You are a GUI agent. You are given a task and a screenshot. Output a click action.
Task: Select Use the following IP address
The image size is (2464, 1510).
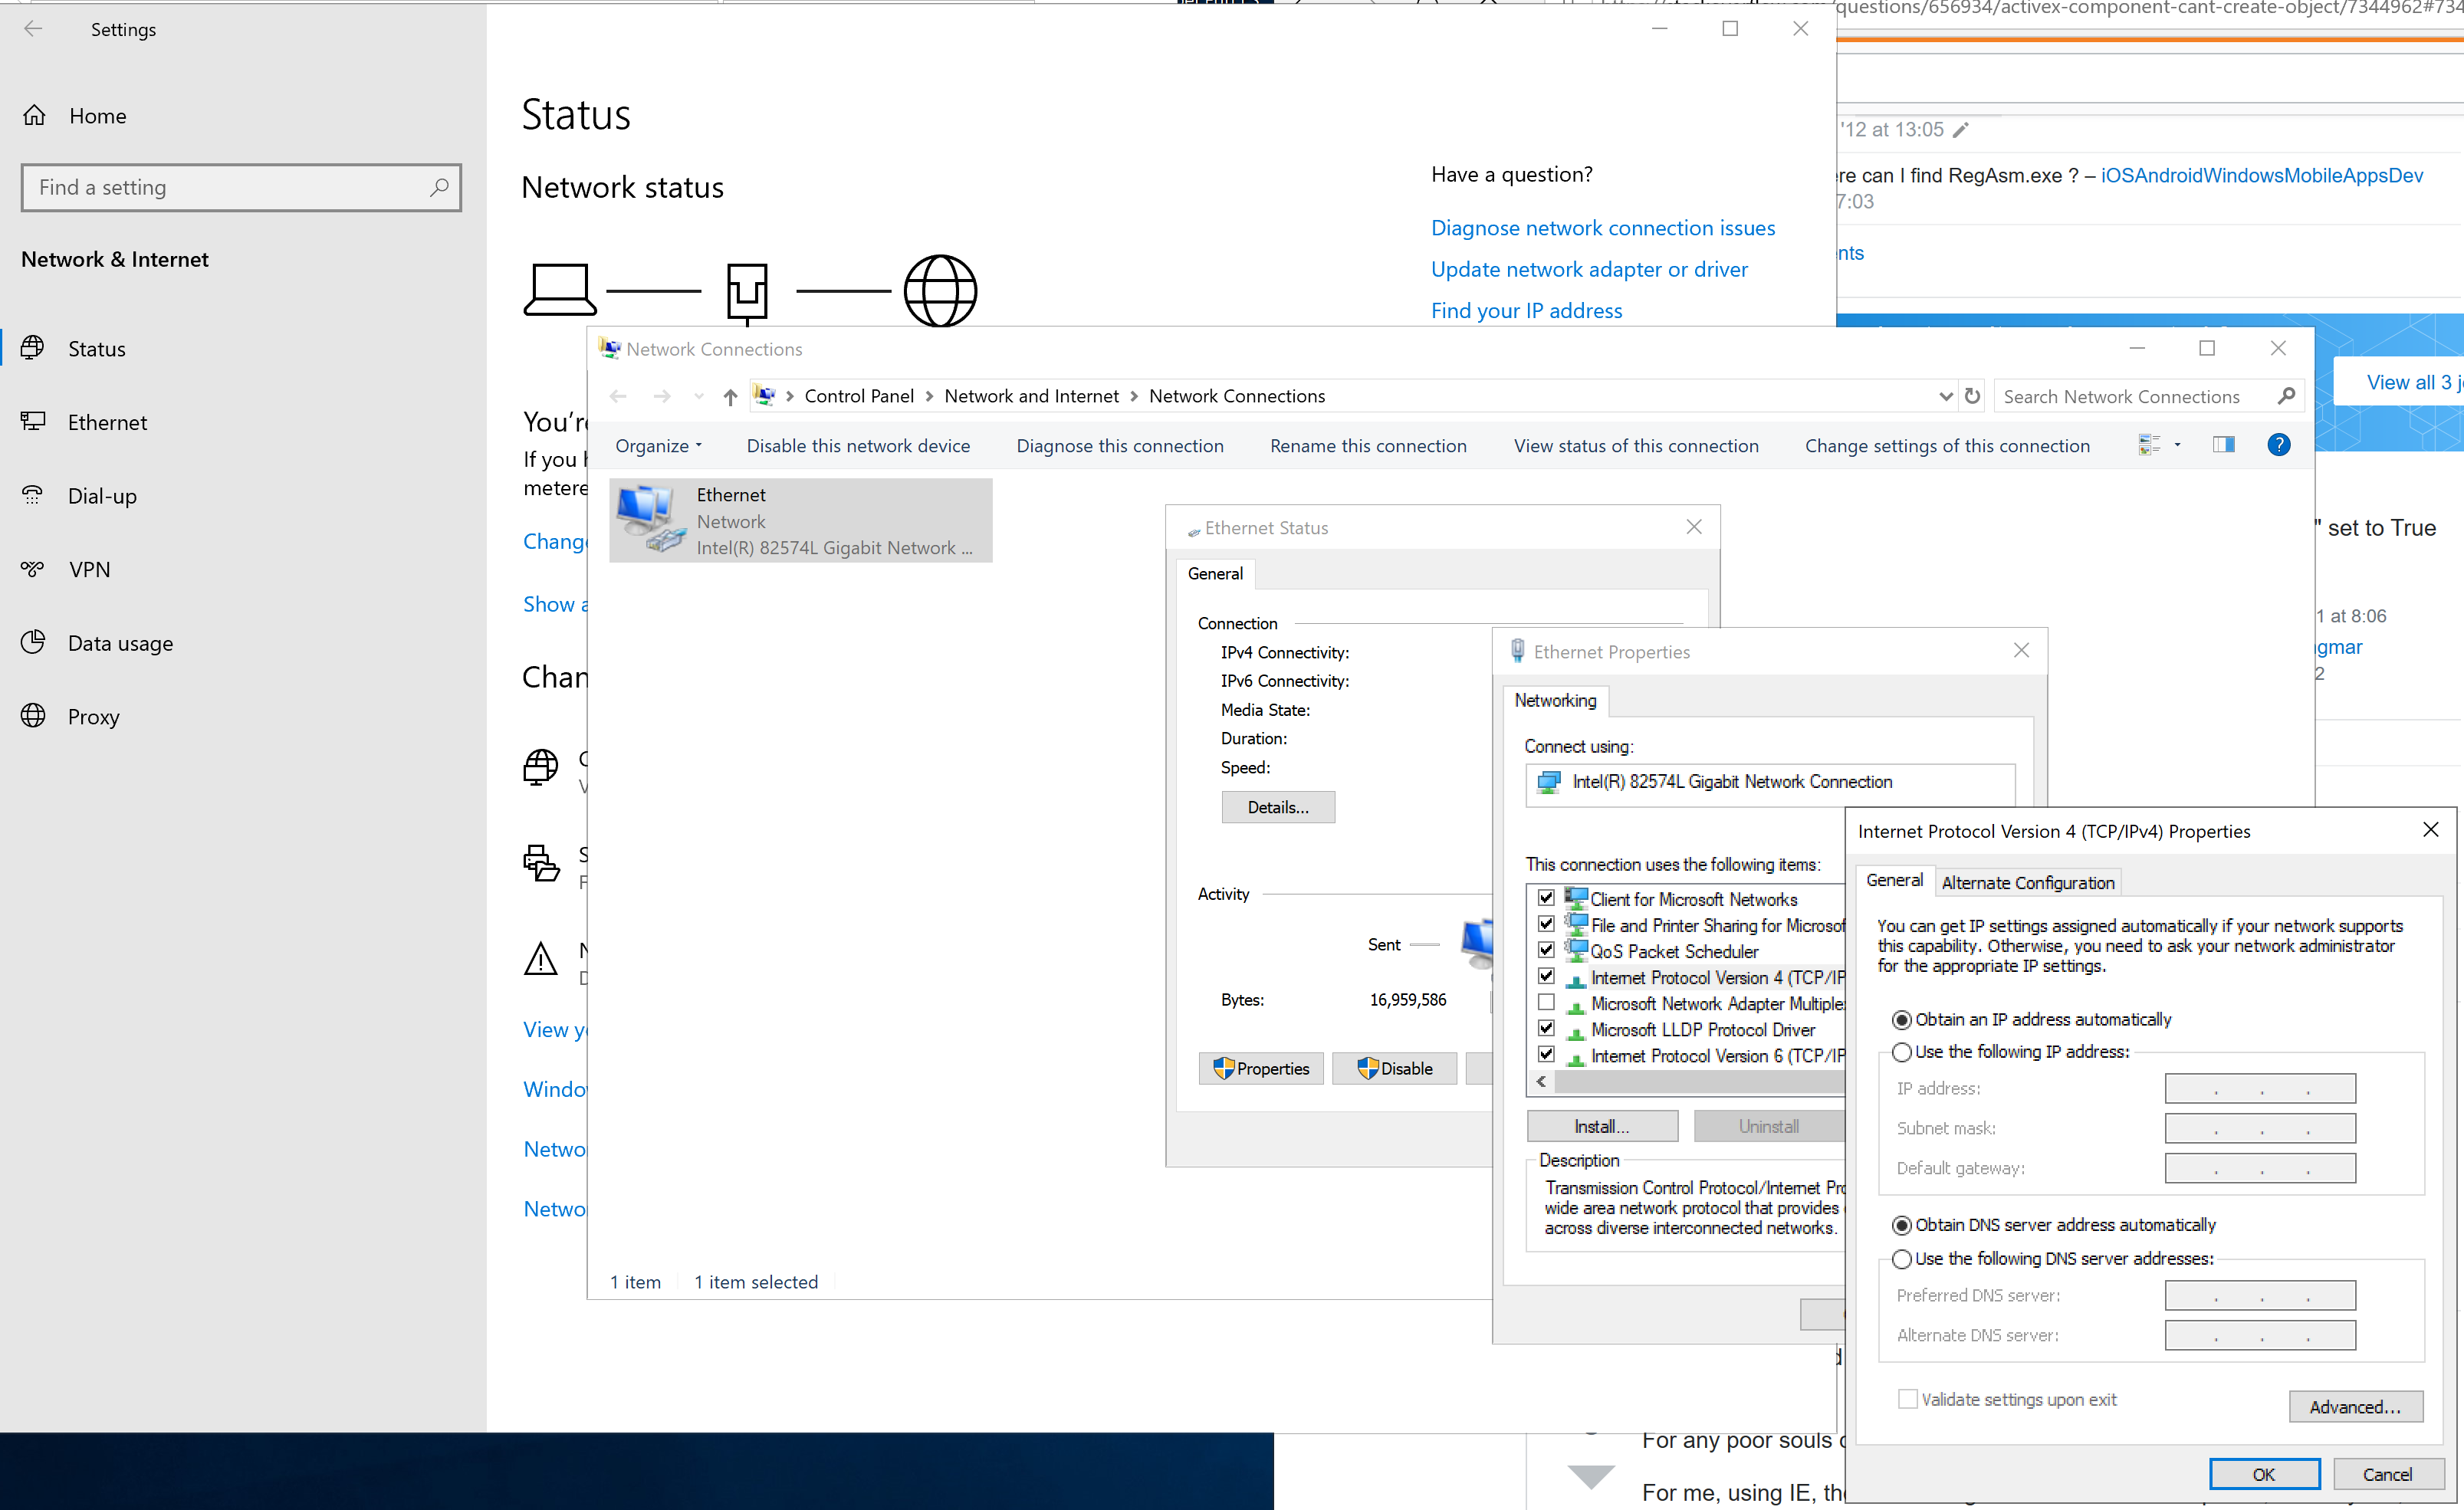tap(1902, 1052)
